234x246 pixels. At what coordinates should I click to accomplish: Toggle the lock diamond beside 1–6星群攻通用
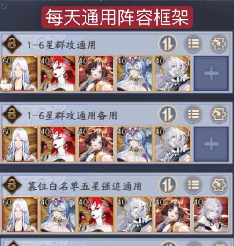coord(12,44)
